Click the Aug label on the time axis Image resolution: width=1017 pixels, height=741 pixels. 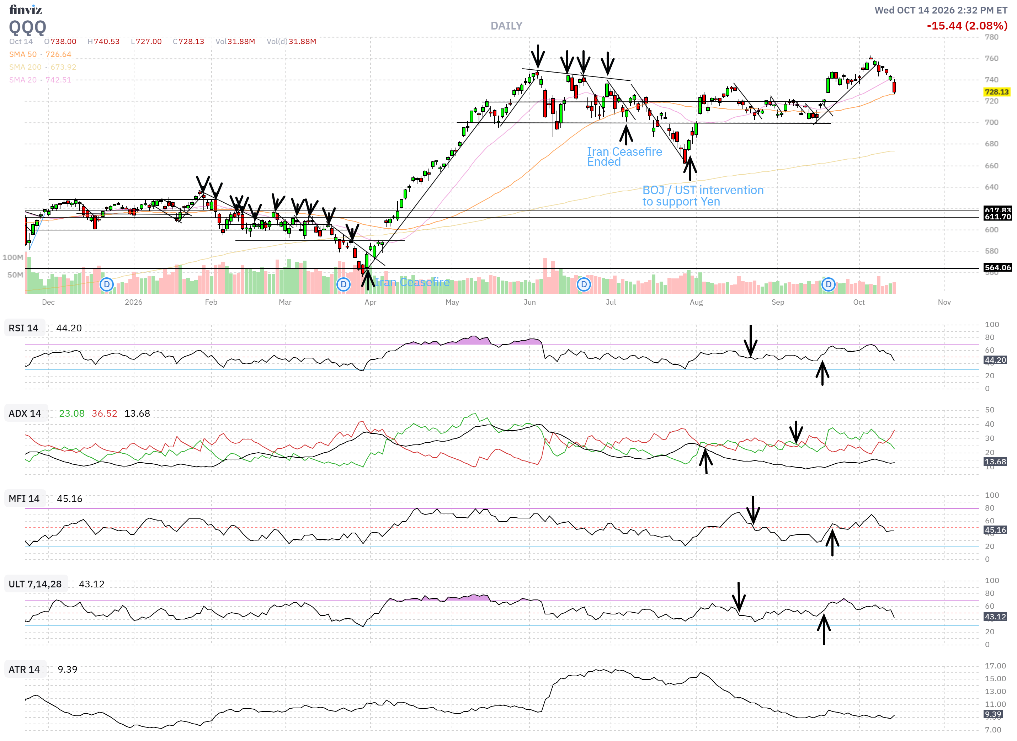point(696,302)
